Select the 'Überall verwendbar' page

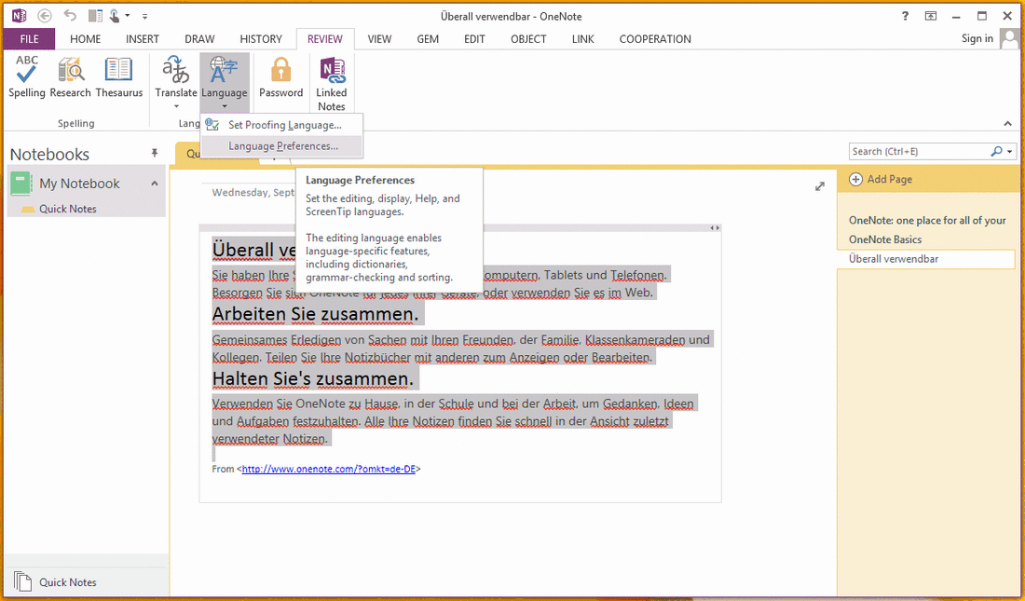[x=925, y=259]
